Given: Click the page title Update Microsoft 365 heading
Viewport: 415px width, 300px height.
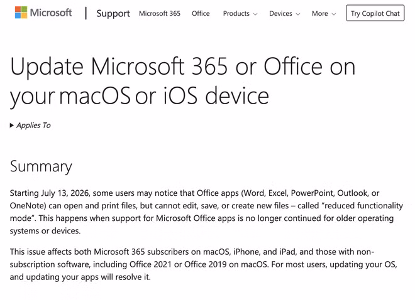Looking at the screenshot, I should 182,81.
